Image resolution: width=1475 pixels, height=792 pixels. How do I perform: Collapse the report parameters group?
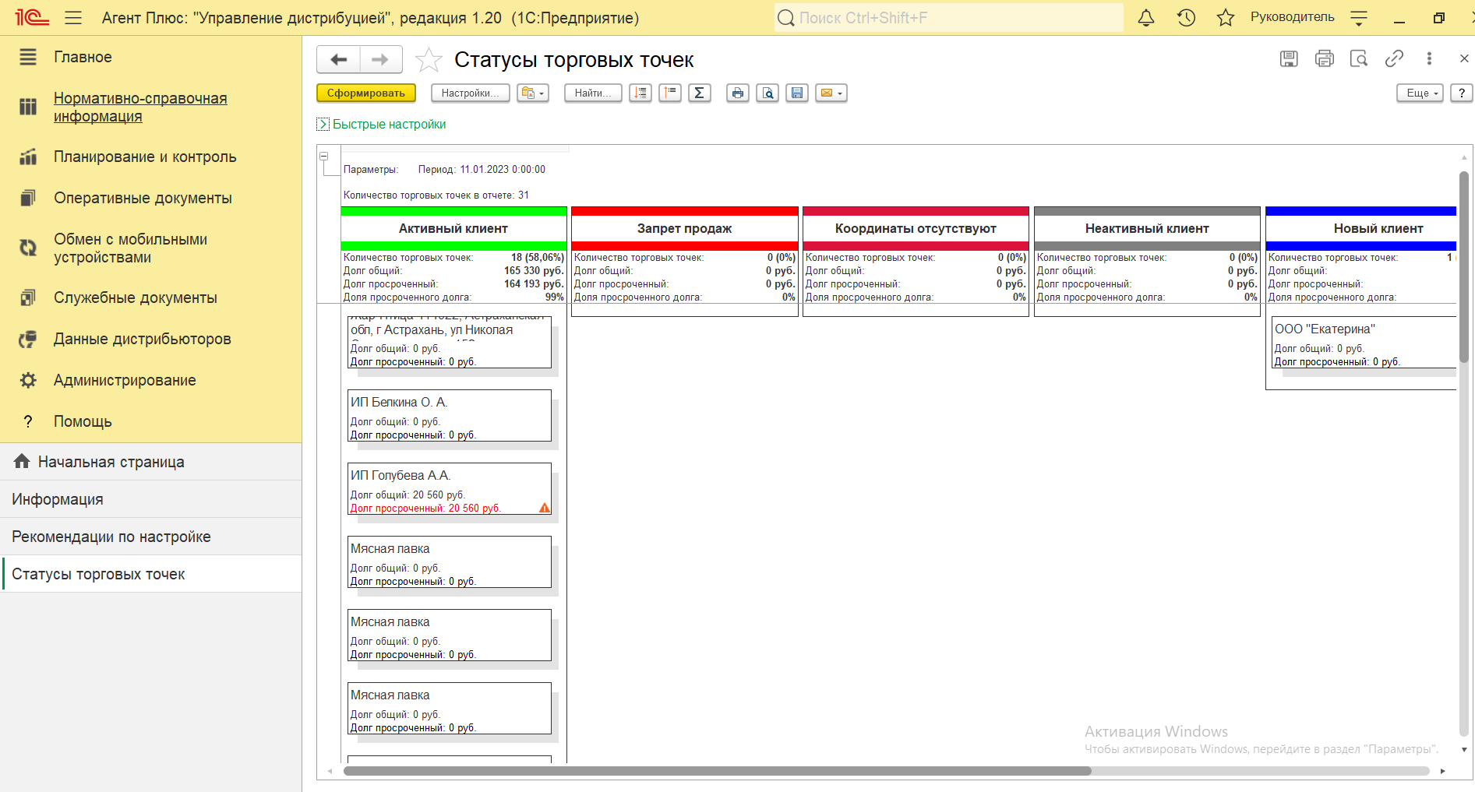pos(324,156)
